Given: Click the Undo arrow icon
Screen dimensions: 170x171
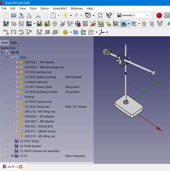Looking at the screenshot, I should click(x=65, y=15).
